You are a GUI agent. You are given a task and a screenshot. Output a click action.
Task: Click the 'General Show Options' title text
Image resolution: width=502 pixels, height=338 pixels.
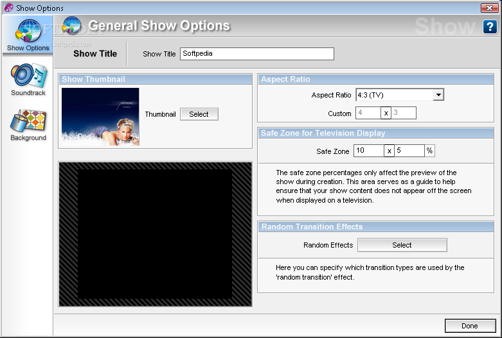tap(159, 26)
